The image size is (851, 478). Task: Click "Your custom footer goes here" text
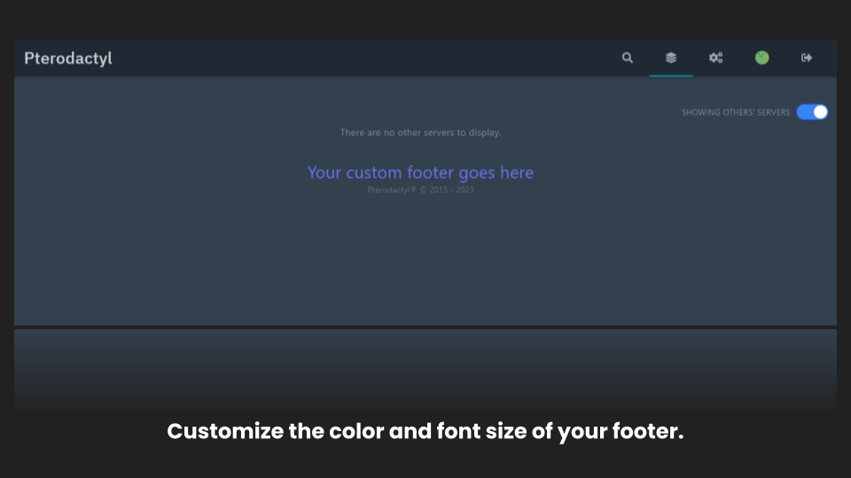pos(420,173)
